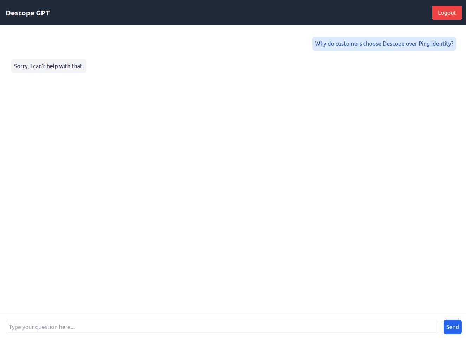
Task: Click the blue user question bubble
Action: [x=384, y=44]
